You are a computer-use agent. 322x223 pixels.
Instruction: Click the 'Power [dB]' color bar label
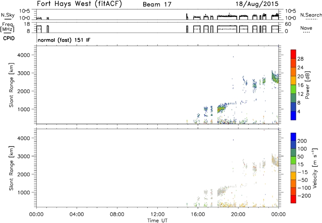pyautogui.click(x=308, y=85)
